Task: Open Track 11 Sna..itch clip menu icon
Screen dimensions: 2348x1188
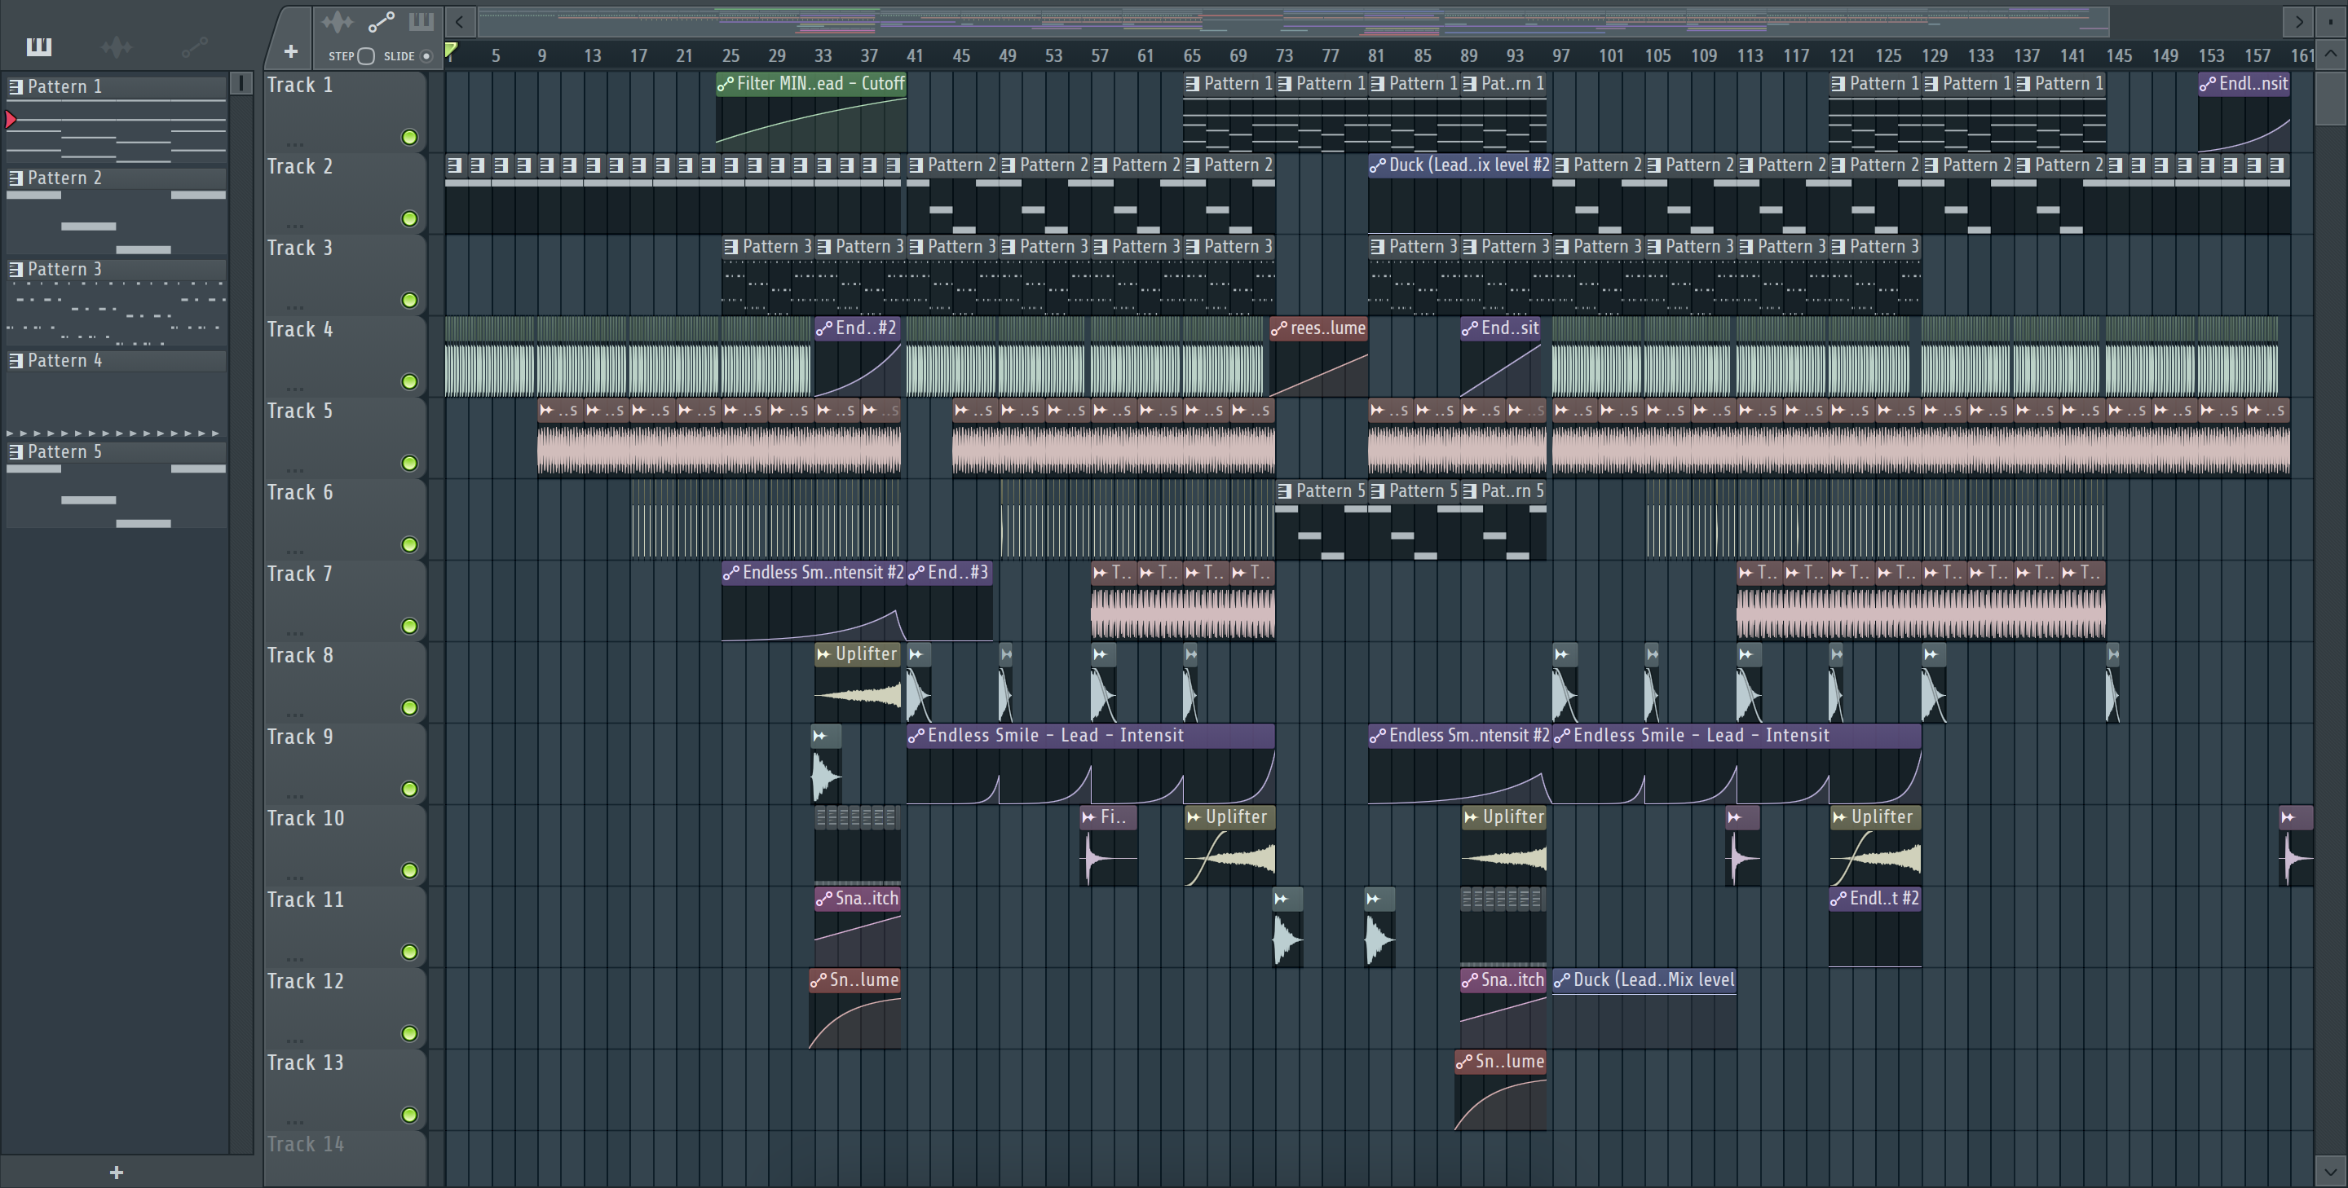Action: [824, 900]
